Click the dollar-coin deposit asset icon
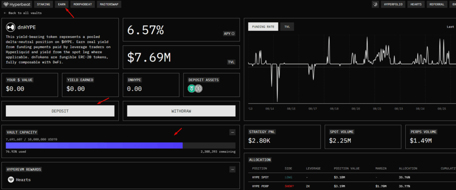 click(199, 89)
